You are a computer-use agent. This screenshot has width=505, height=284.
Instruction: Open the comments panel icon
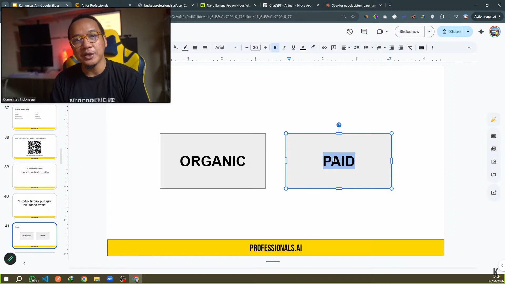coord(364,32)
